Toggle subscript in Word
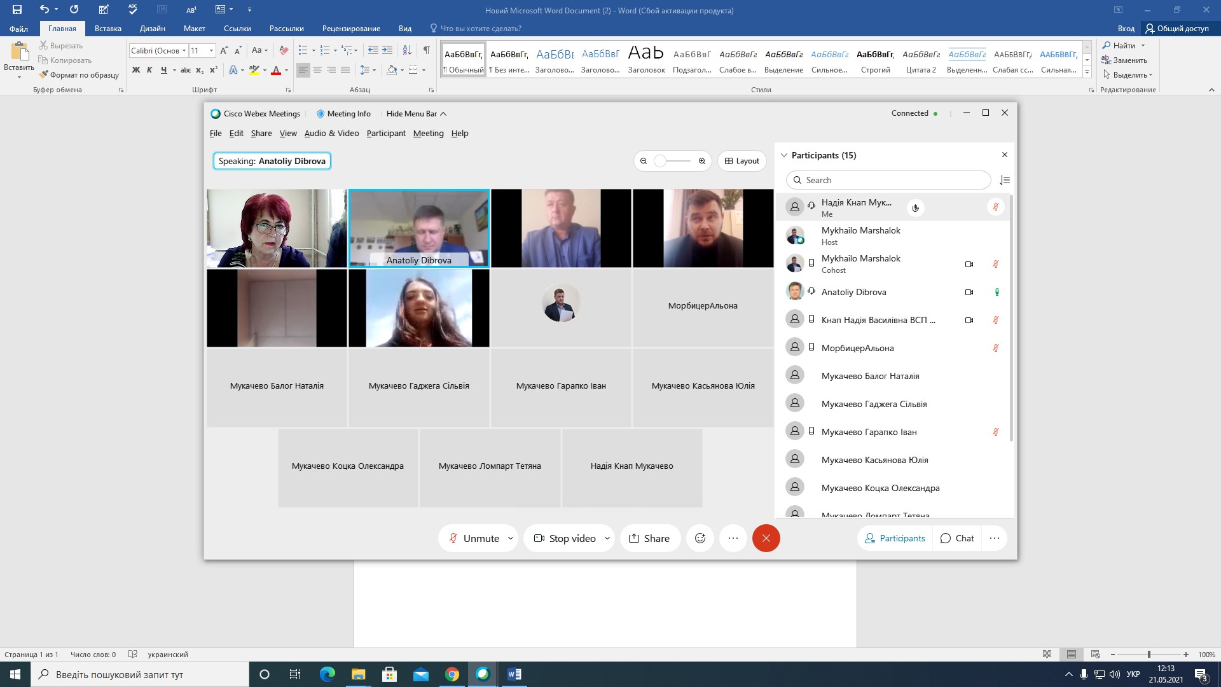This screenshot has height=687, width=1221. point(200,70)
